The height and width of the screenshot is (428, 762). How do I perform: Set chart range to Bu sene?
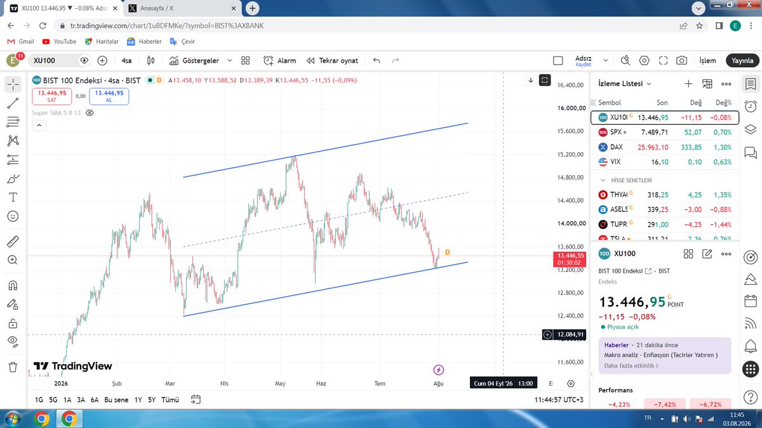[116, 399]
